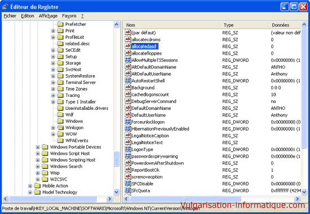Open the Edition menu
The image size is (310, 214).
coord(28,16)
